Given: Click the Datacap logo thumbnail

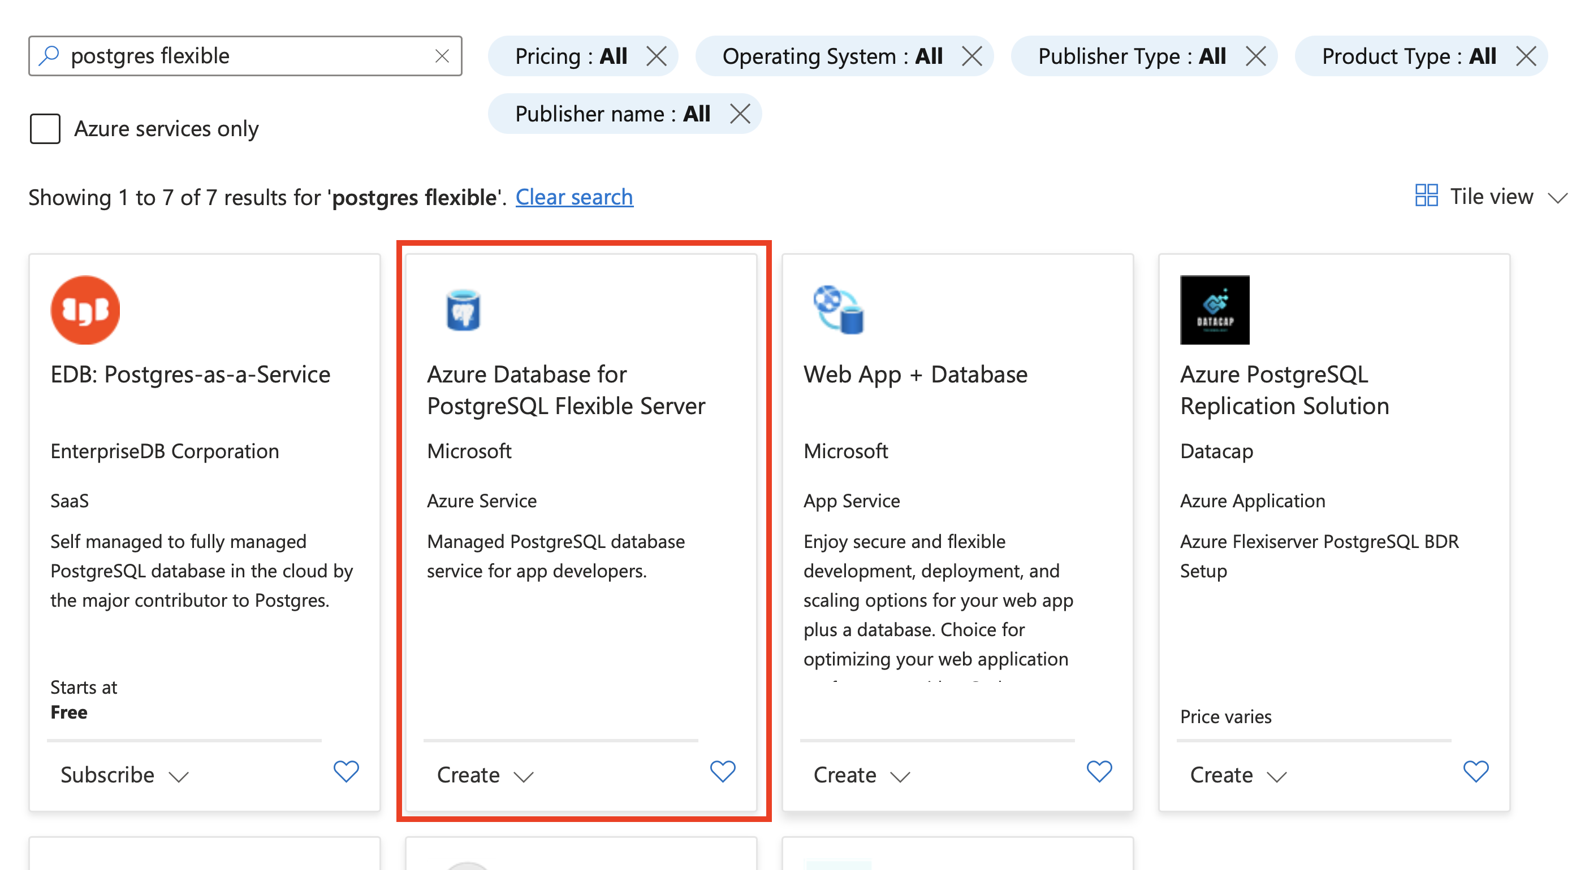Looking at the screenshot, I should [1214, 310].
